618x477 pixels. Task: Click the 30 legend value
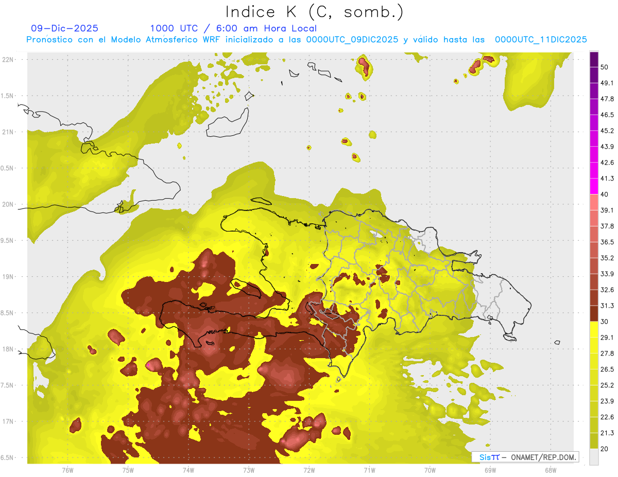[x=605, y=322]
